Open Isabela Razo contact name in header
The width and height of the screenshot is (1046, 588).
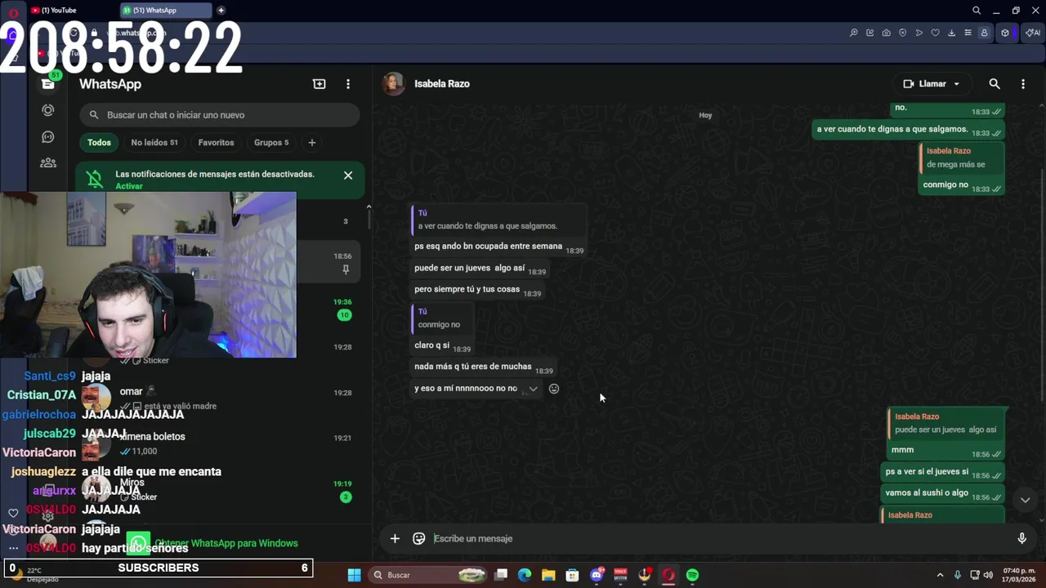click(441, 83)
